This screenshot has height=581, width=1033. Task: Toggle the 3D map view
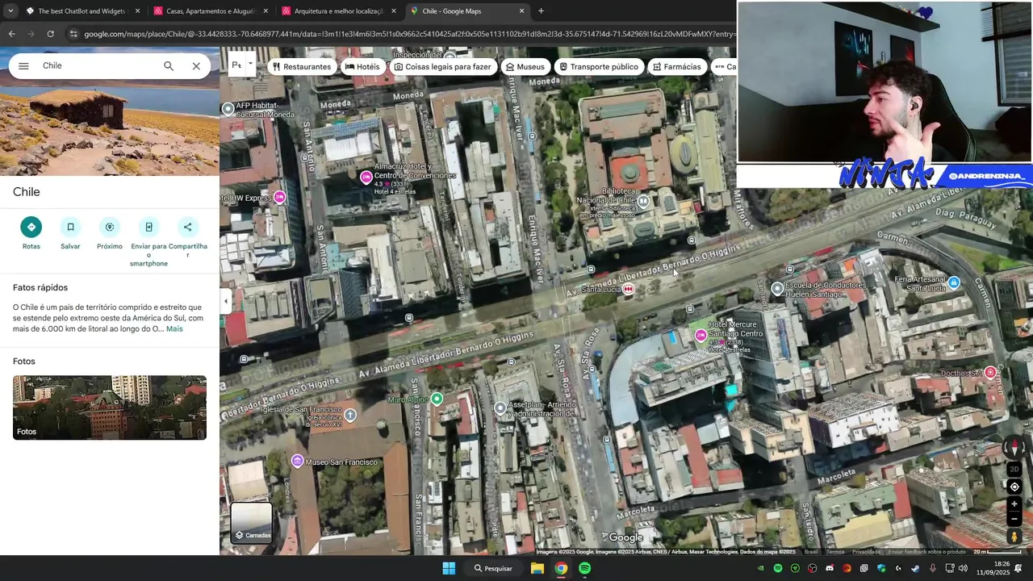click(1014, 469)
